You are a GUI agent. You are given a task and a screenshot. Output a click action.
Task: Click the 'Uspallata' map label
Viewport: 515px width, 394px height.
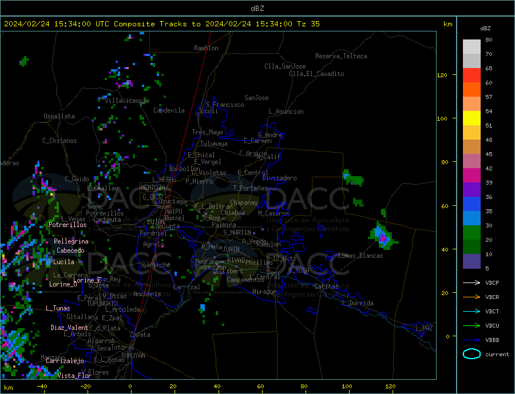pyautogui.click(x=59, y=116)
